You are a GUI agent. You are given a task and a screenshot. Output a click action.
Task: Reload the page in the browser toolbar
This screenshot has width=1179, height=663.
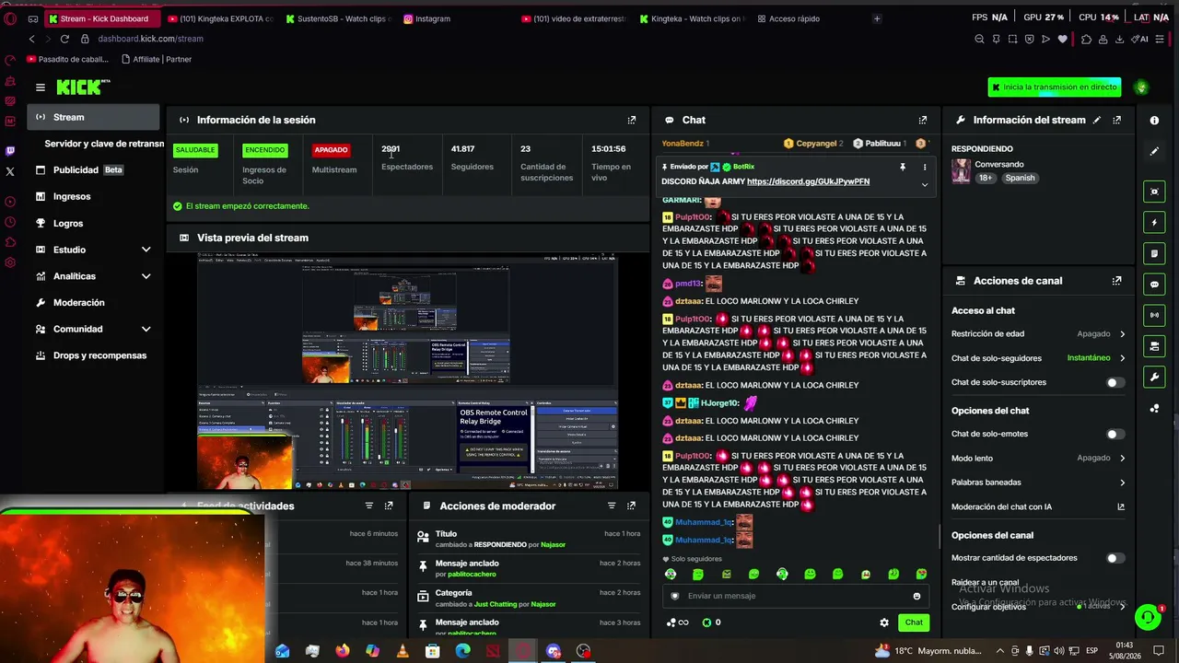64,39
